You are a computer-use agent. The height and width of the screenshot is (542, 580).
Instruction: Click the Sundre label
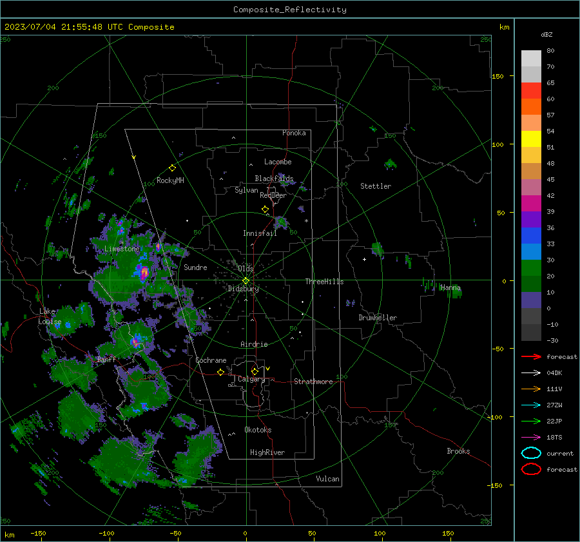point(195,267)
